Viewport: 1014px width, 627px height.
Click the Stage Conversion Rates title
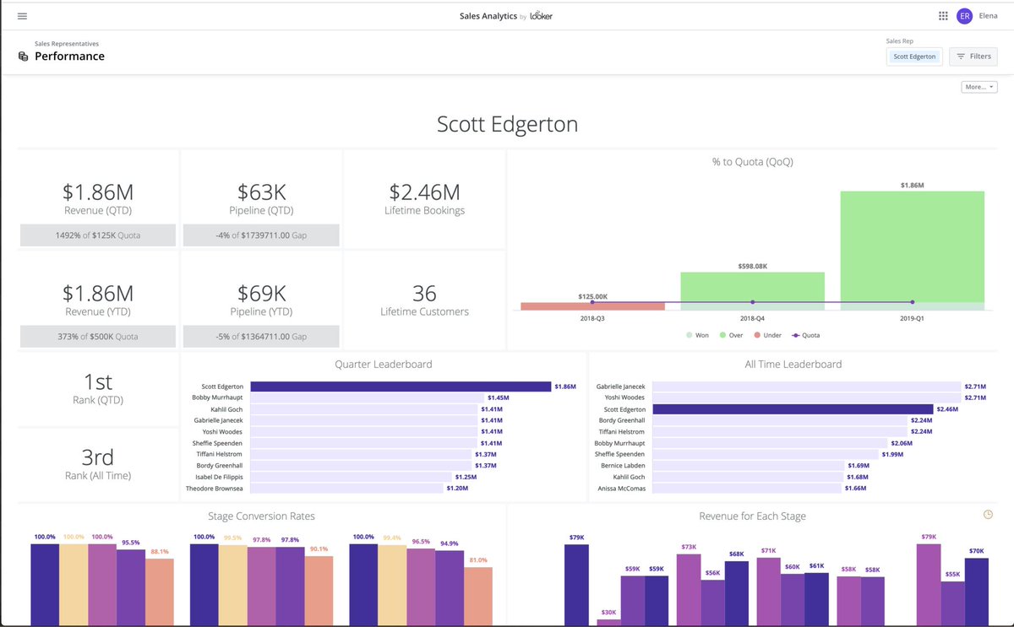261,516
